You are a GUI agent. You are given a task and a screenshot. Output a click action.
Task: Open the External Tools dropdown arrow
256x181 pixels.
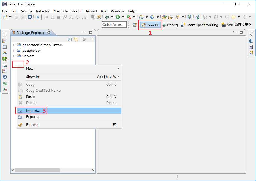134,17
